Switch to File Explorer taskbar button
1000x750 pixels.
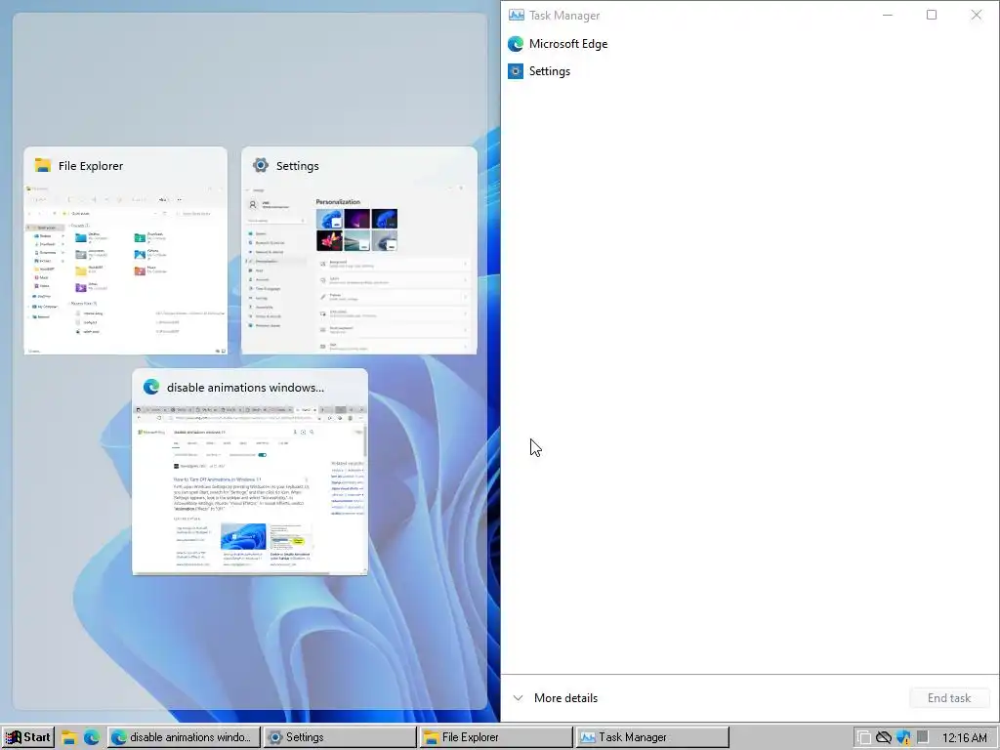(495, 737)
